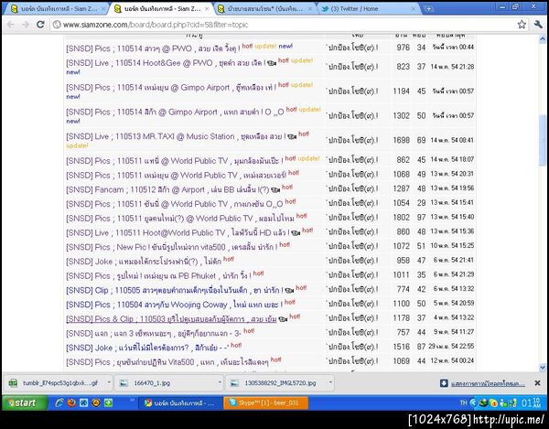
Task: Open the Skype beer_031 taskbar button
Action: (x=266, y=403)
